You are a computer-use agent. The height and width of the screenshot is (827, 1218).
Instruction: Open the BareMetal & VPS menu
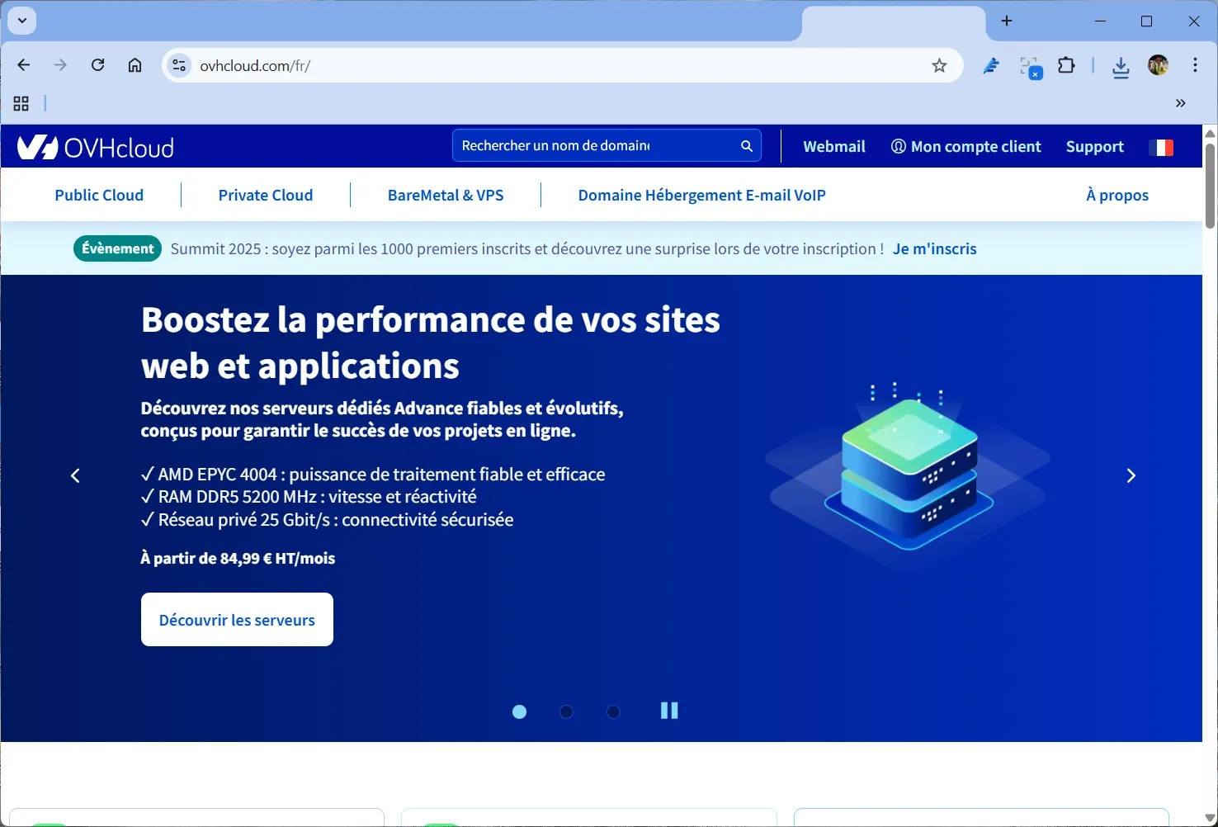coord(446,195)
